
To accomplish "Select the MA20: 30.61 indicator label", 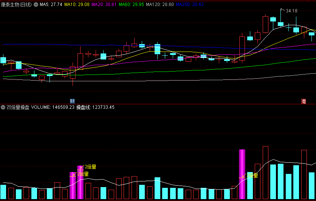I will [x=104, y=5].
